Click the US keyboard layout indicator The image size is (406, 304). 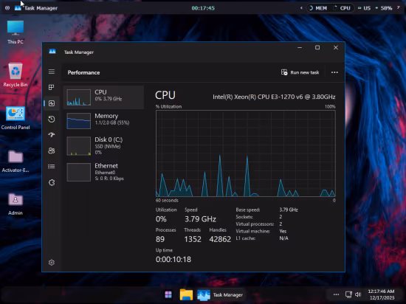click(x=365, y=8)
